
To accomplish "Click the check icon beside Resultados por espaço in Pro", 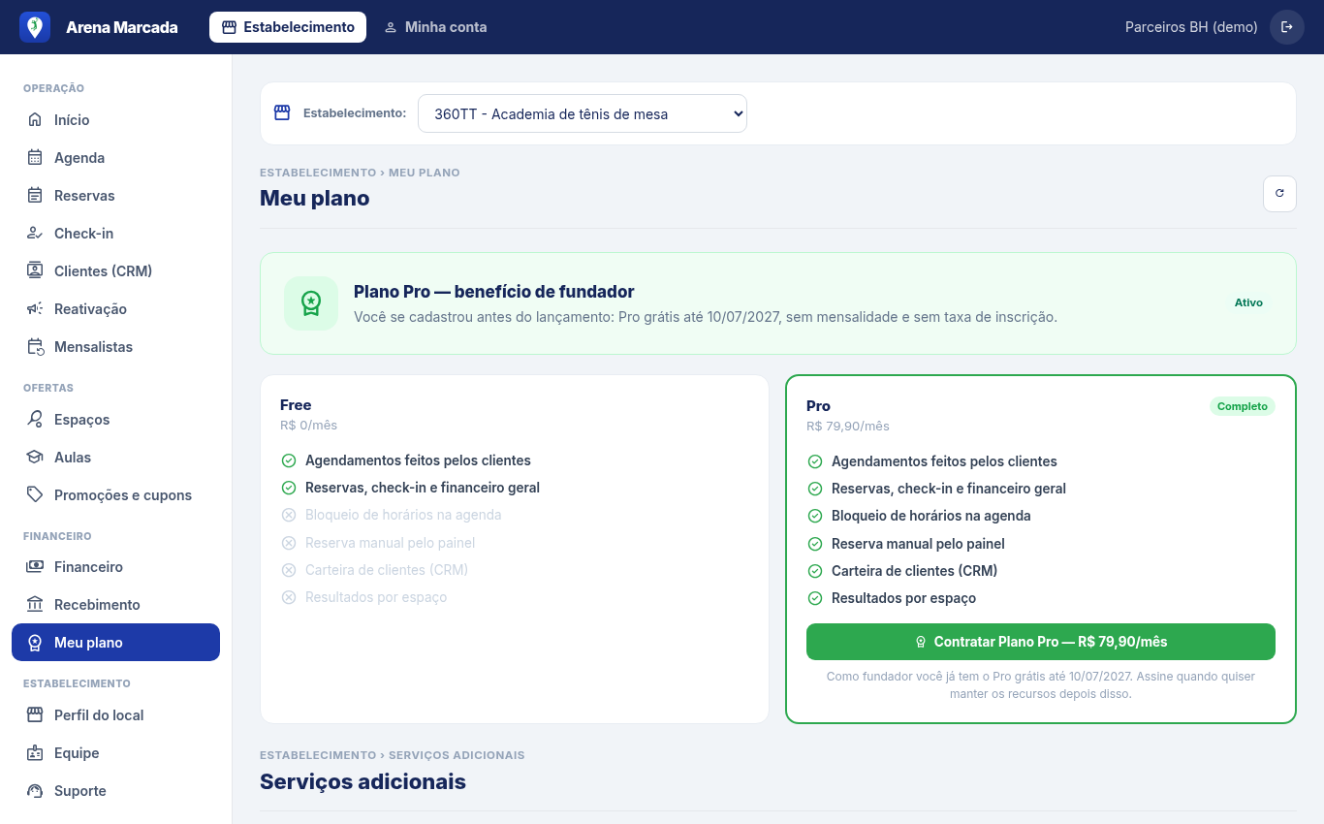I will click(815, 598).
